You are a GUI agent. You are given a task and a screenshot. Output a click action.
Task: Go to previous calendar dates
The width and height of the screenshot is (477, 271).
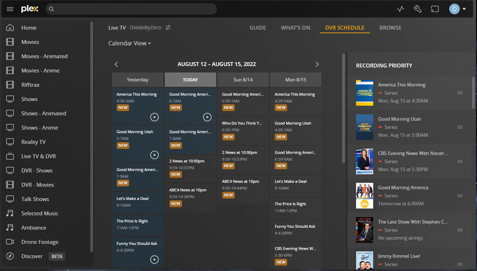pos(116,64)
